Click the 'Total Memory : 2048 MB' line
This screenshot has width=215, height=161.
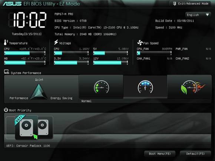(85, 34)
